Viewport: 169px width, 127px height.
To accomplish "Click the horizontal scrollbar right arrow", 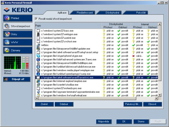I will (x=156, y=98).
